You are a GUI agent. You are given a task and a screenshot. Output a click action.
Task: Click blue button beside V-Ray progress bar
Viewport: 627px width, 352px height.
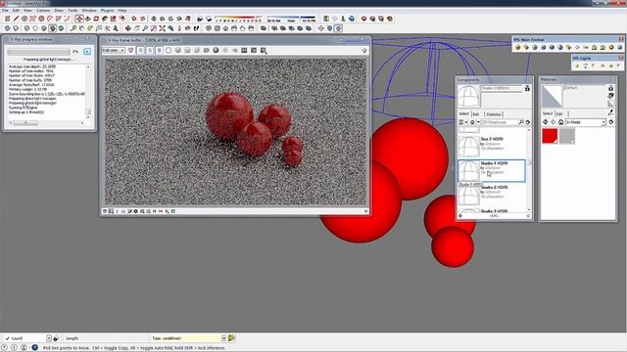click(87, 52)
